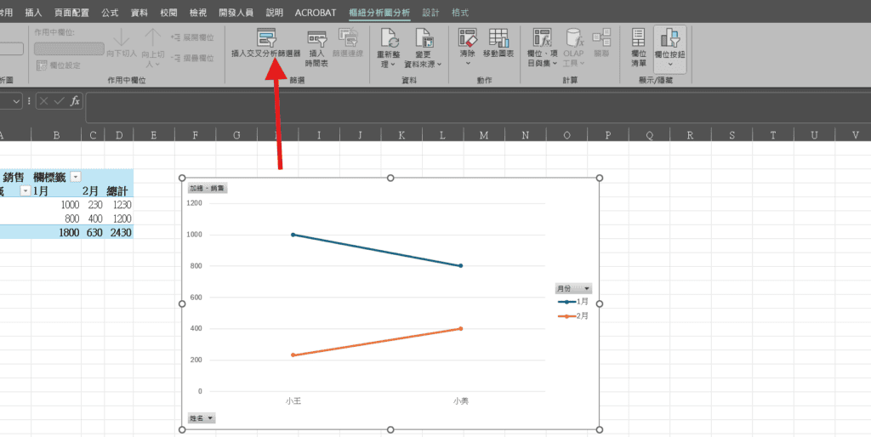Expand the 欄標籤 filter dropdown in pivot table
This screenshot has width=871, height=437.
(x=76, y=176)
